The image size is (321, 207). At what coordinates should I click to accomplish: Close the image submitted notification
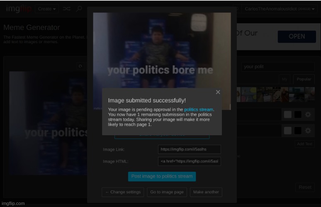tap(218, 92)
